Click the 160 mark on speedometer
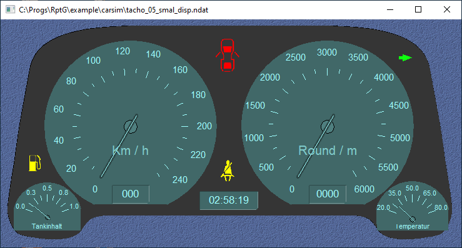 (x=180, y=70)
